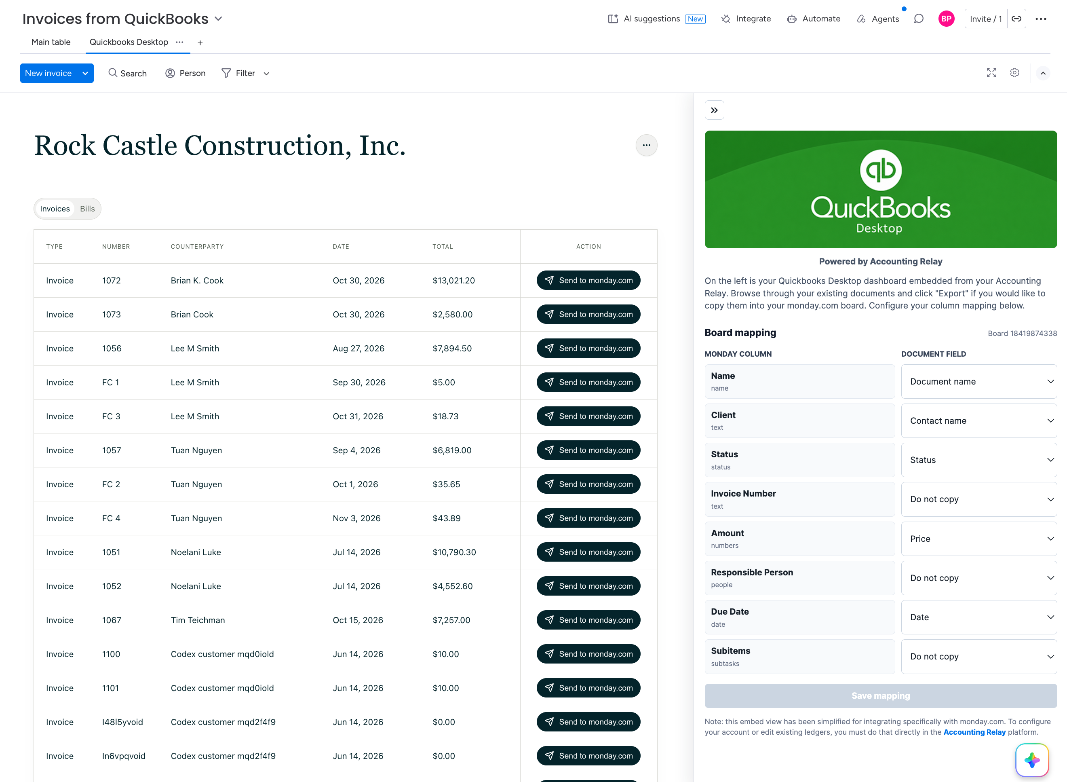Screen dimensions: 1067x782
Task: Open the fullscreen expand icon
Action: pyautogui.click(x=991, y=73)
